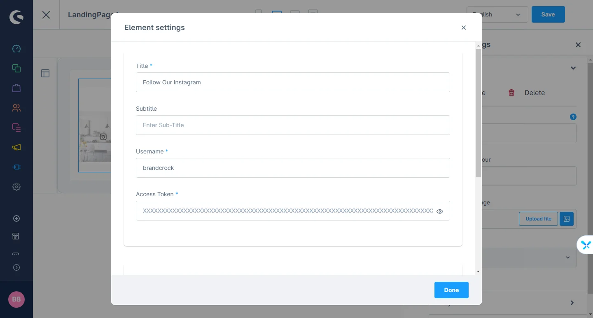593x318 pixels.
Task: Save the landing page
Action: point(548,14)
